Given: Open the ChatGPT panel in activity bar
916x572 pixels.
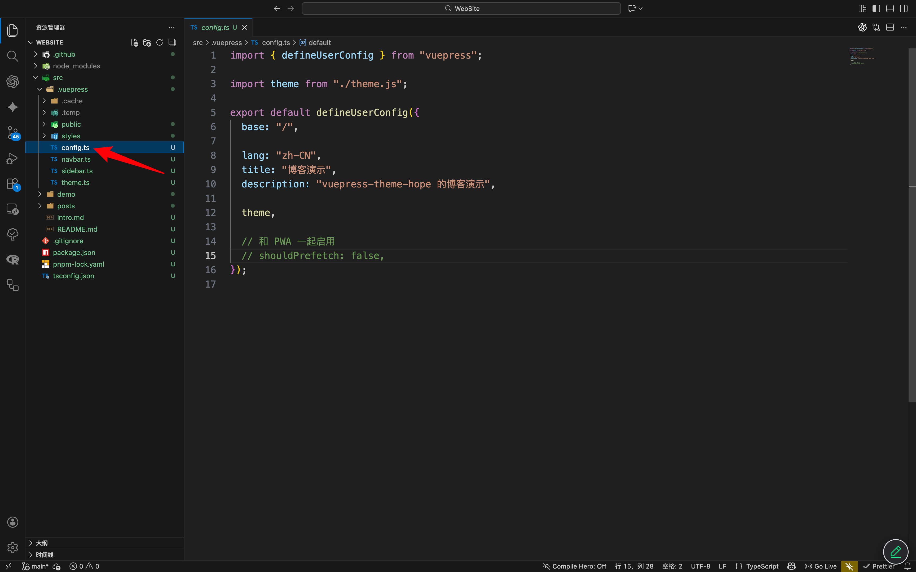Looking at the screenshot, I should pos(12,81).
